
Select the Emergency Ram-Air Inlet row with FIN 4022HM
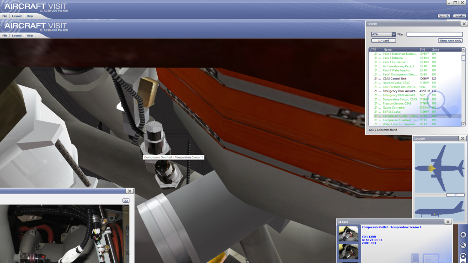[x=415, y=91]
